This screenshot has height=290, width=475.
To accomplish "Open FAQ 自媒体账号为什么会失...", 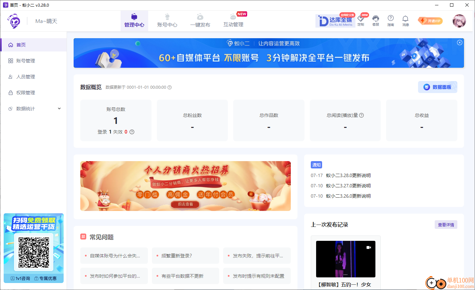I will coord(114,256).
